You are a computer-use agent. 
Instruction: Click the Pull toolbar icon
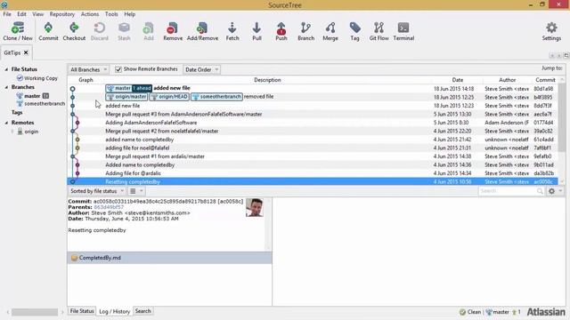click(x=256, y=31)
